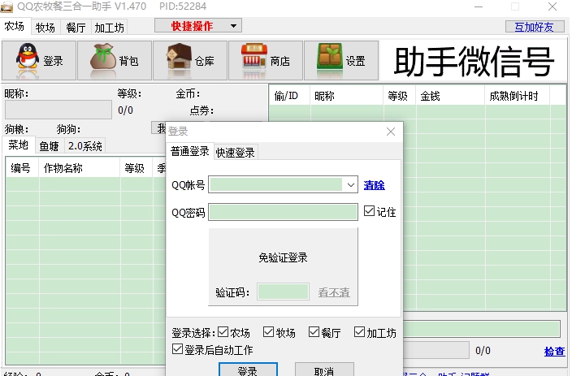The width and height of the screenshot is (572, 376).
Task: Select the 菜地 tab
Action: click(18, 145)
